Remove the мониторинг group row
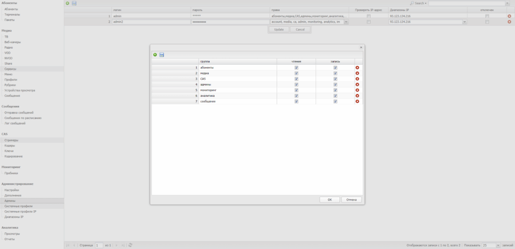Viewport: 515px width, 249px height. tap(357, 90)
